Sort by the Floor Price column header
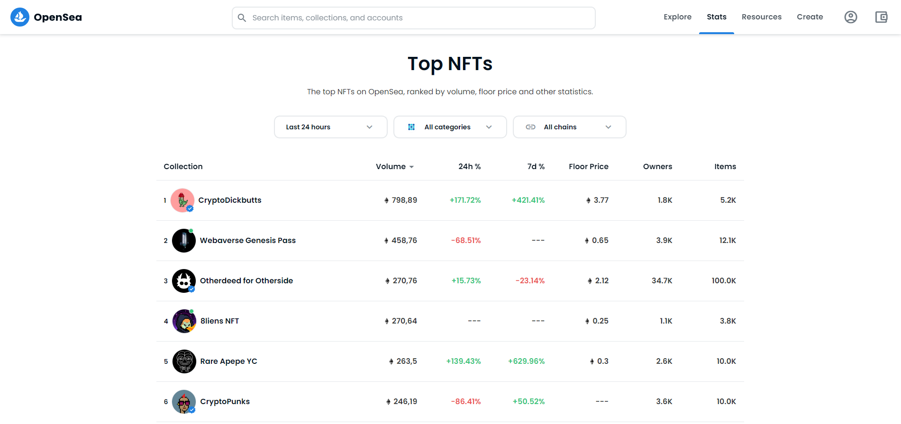Image resolution: width=901 pixels, height=424 pixels. coord(588,167)
